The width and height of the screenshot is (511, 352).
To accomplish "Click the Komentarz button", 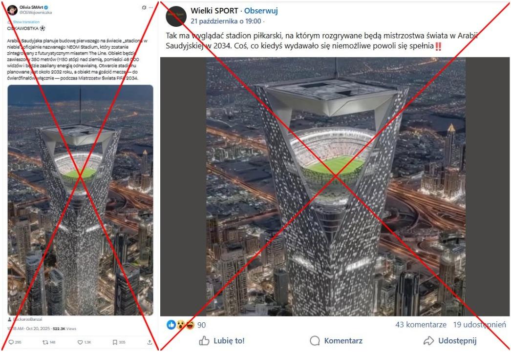I will tap(336, 341).
